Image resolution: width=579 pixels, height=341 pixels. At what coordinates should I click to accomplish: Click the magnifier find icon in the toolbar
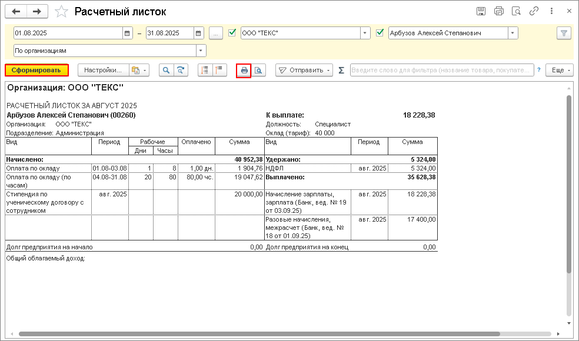166,70
